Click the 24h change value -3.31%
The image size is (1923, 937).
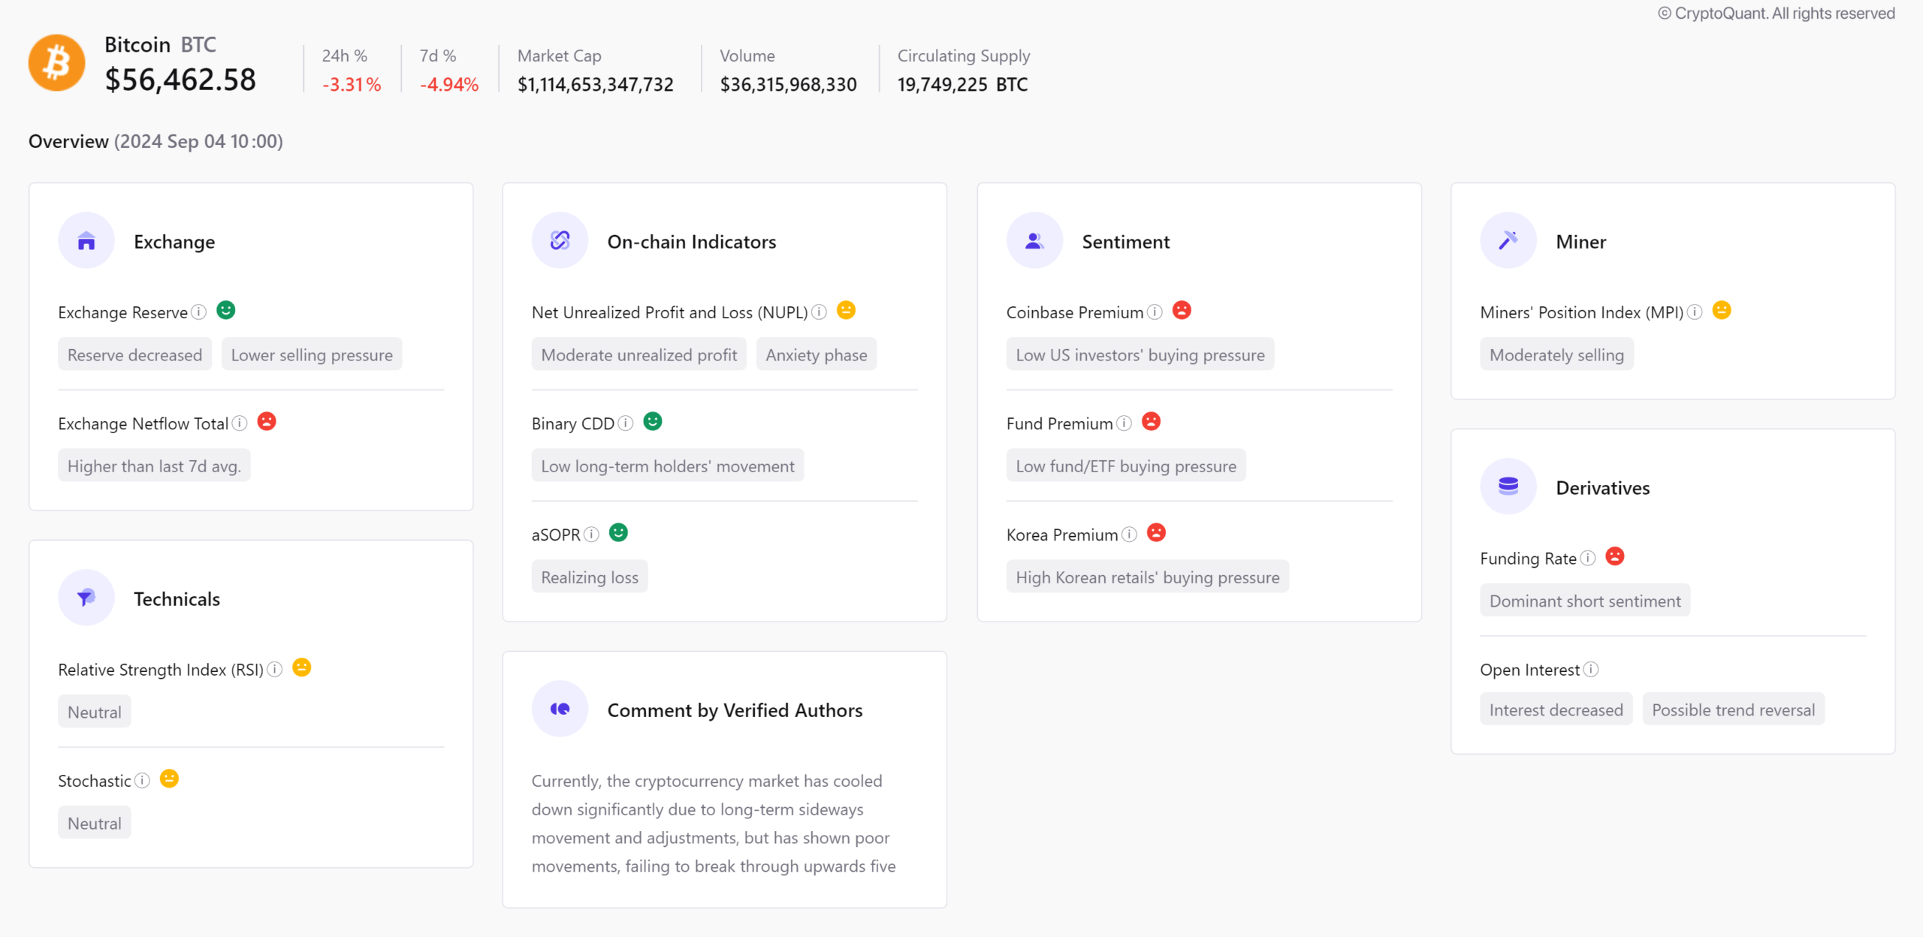click(x=352, y=84)
